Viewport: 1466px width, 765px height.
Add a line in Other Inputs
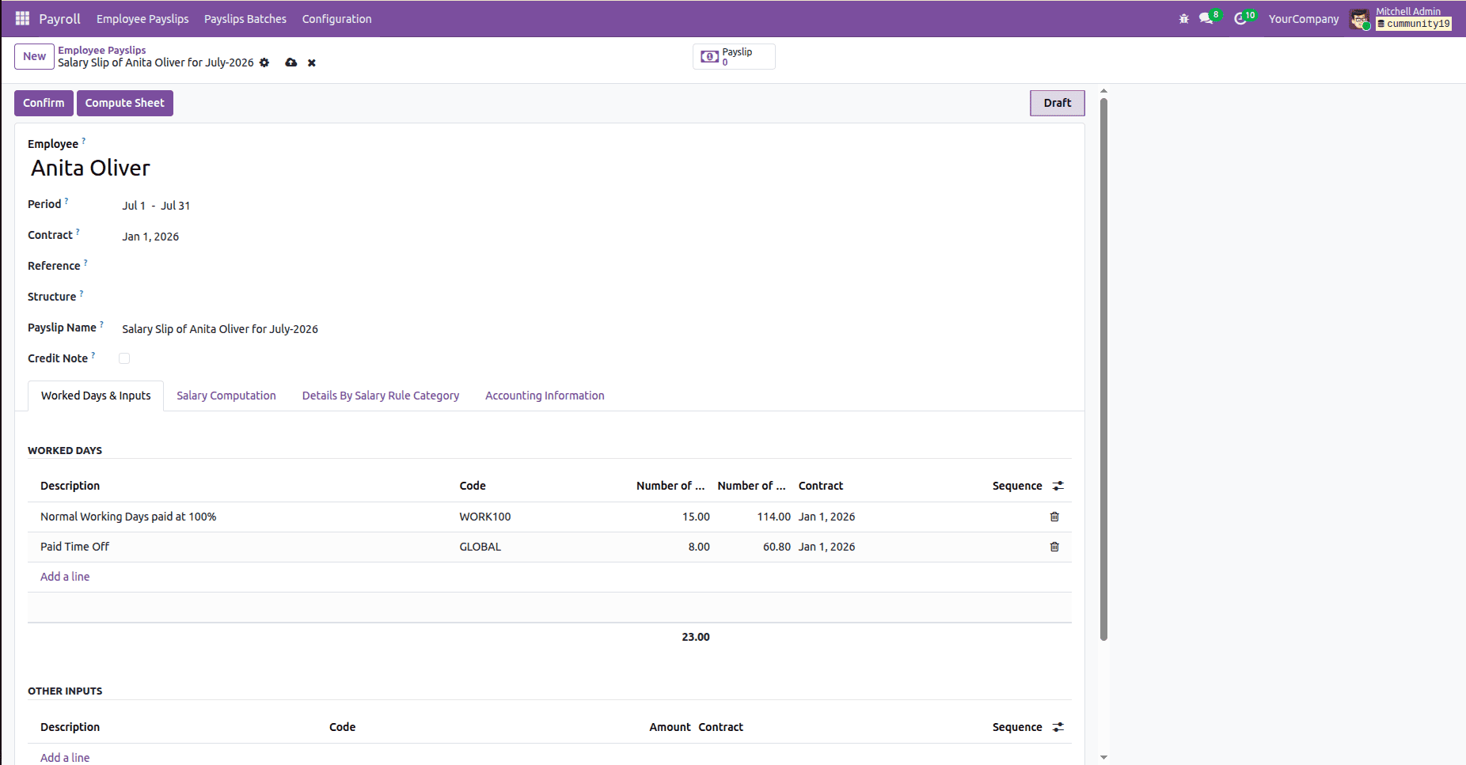(x=65, y=757)
